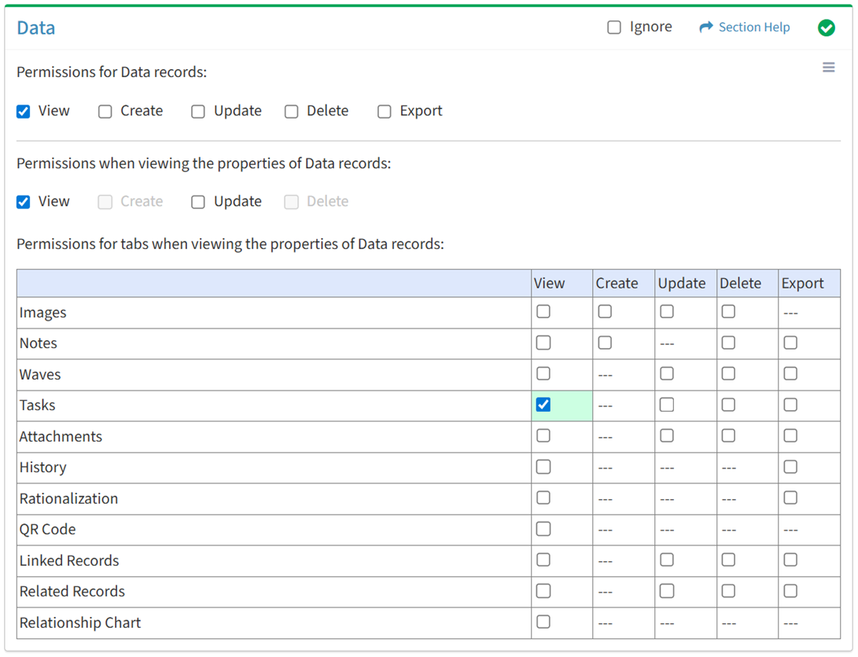Enable View for the Images tab
The height and width of the screenshot is (657, 858).
pos(543,312)
